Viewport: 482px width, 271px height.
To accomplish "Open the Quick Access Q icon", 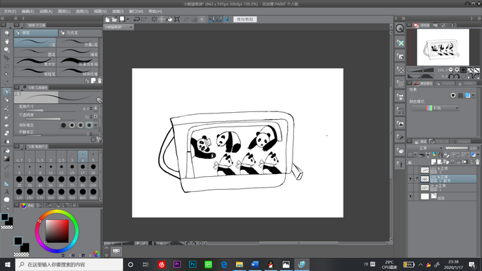I will (x=399, y=28).
